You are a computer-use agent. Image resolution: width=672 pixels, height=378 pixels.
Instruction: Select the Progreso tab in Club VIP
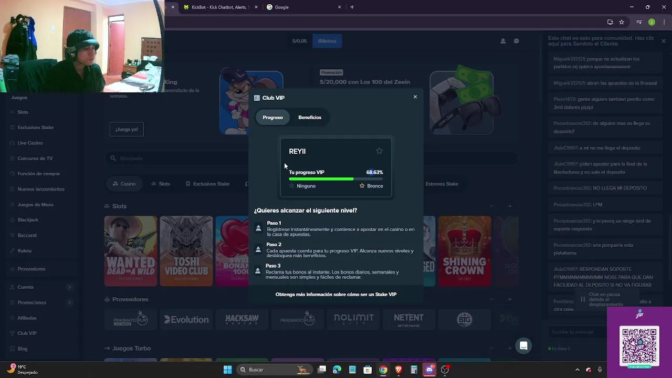pos(272,118)
